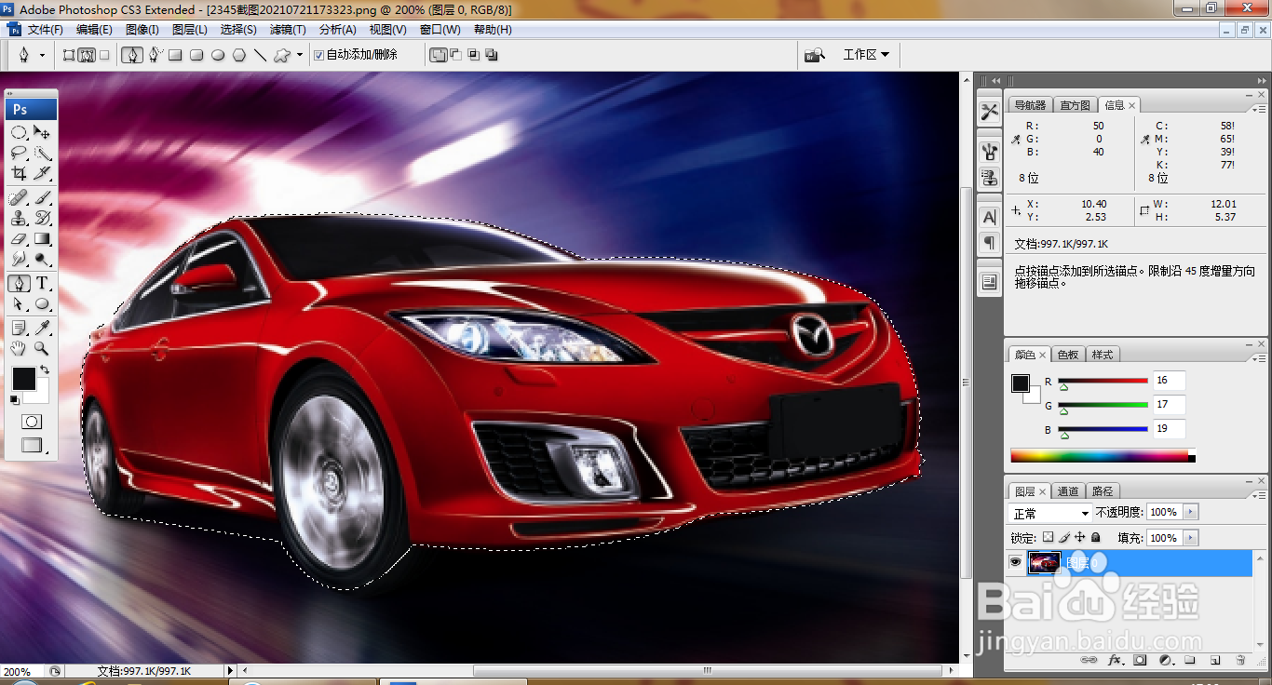Choose Intersect path areas option

pyautogui.click(x=474, y=55)
